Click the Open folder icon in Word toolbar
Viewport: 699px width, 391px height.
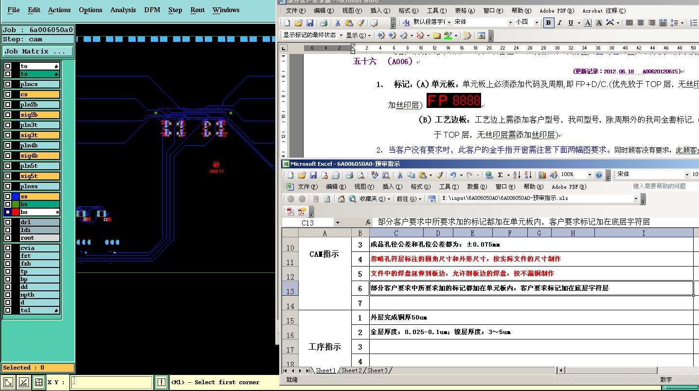pyautogui.click(x=299, y=22)
